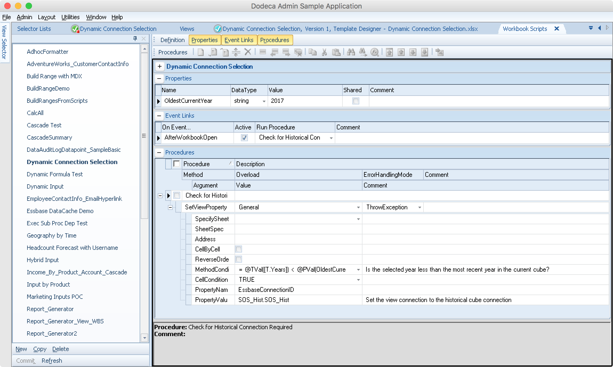Click the Copy link below the list
The width and height of the screenshot is (613, 367).
point(40,349)
